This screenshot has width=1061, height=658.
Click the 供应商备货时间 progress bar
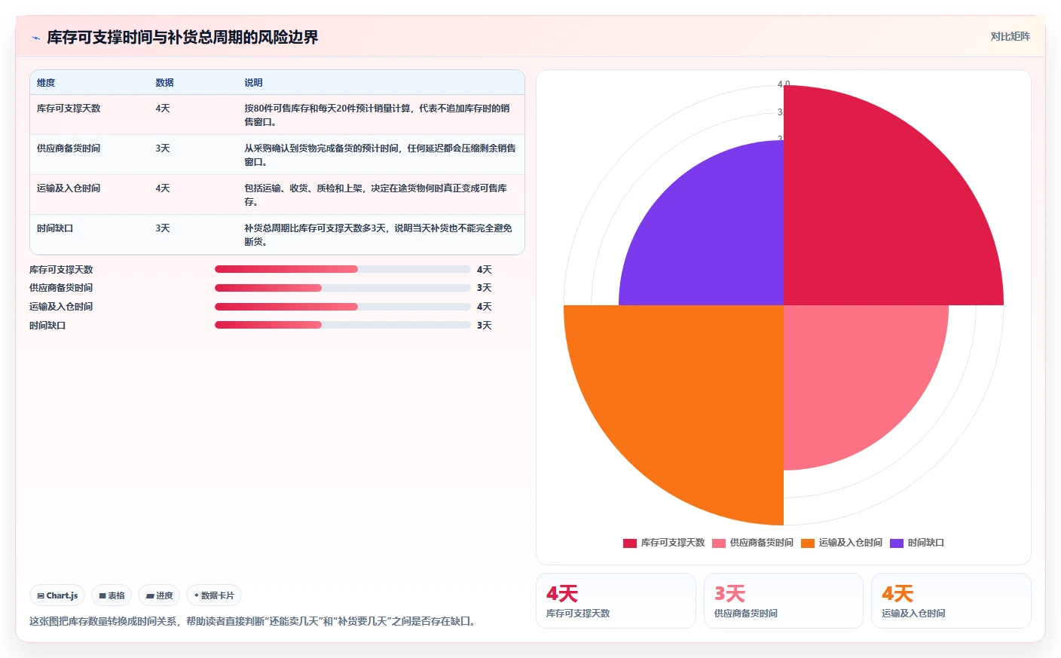343,288
